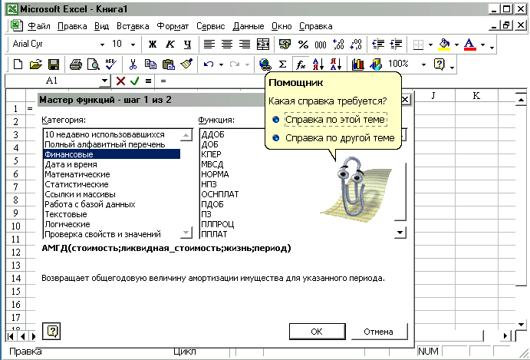Apply the yellow fill color bucket
This screenshot has width=530, height=360.
point(444,45)
